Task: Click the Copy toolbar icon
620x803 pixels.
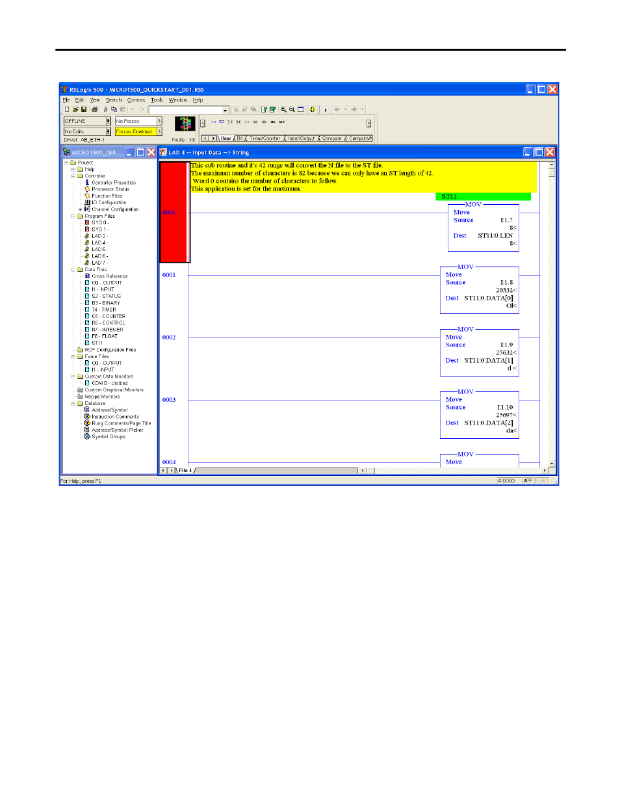Action: click(x=114, y=110)
